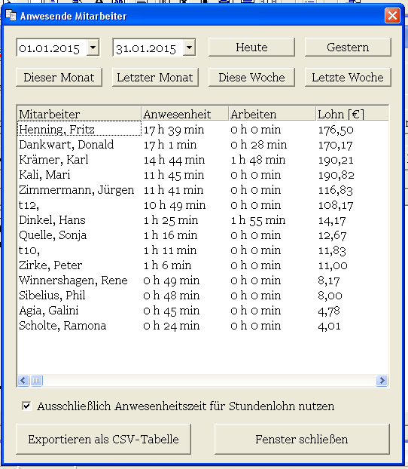
Task: Close the Anwesende Mitarbeiter dialog
Action: 392,16
